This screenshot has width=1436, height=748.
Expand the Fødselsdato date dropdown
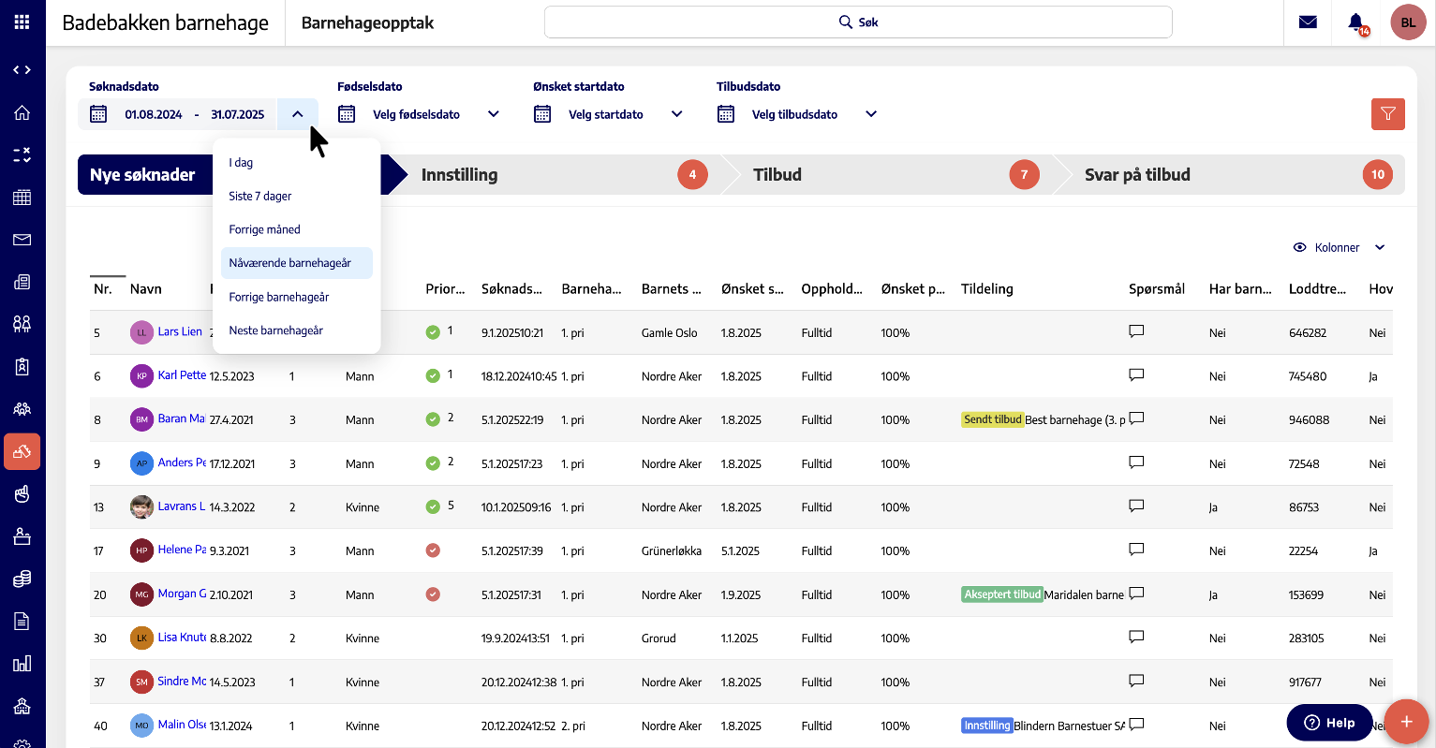(x=494, y=114)
